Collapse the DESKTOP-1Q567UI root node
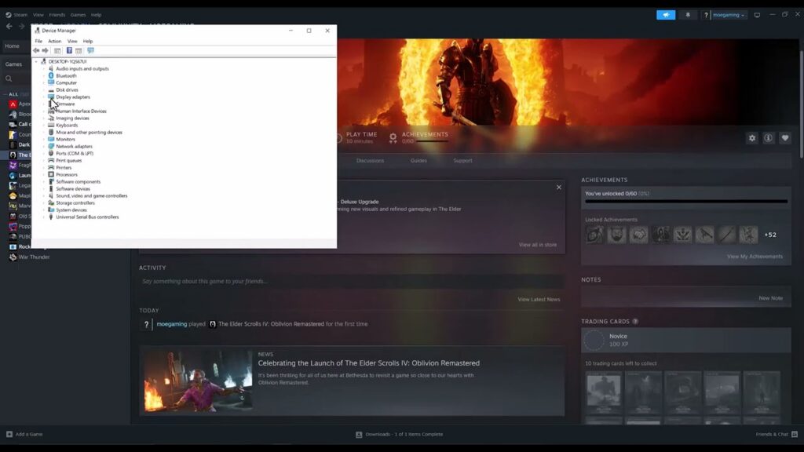This screenshot has height=452, width=804. (x=36, y=61)
